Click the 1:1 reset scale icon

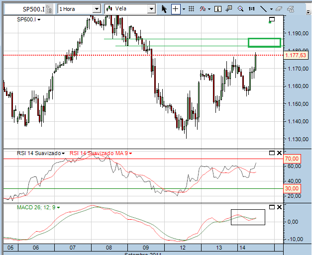(251, 9)
